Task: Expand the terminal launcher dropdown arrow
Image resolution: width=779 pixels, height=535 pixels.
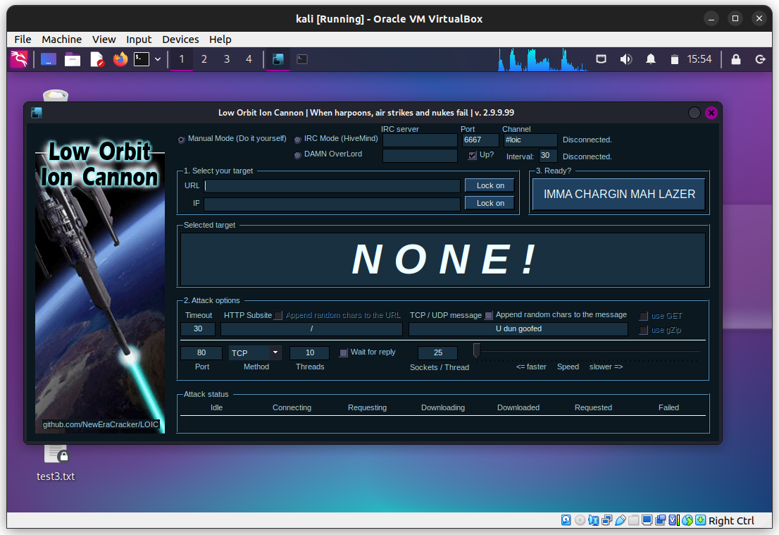Action: point(158,60)
